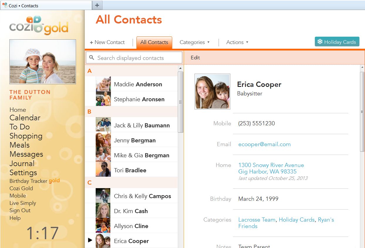Switch to the All Contacts tab
This screenshot has height=248, width=365.
point(154,42)
